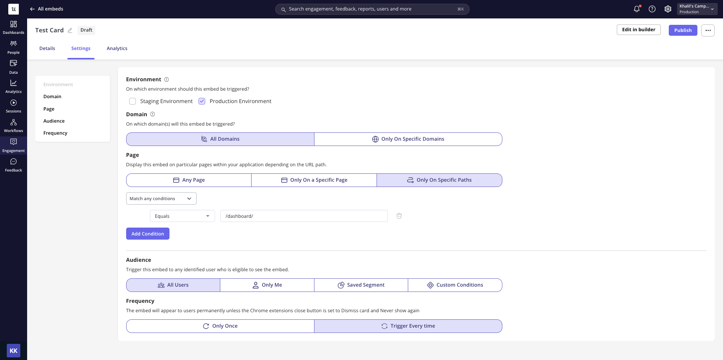
Task: Jump to Frequency section in side nav
Action: (55, 133)
